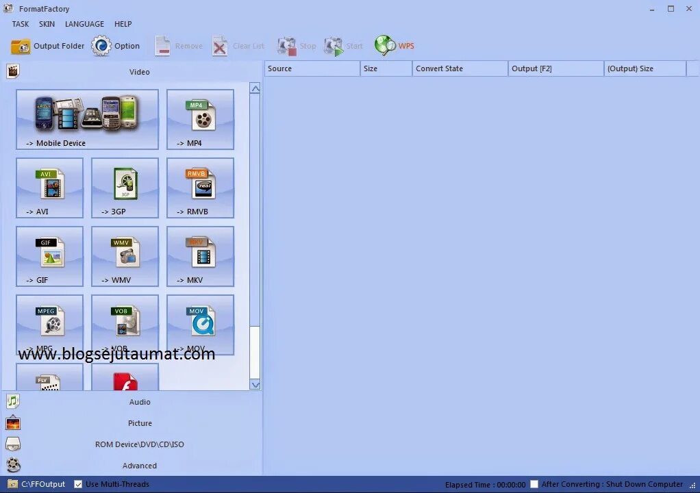Click the Audio music note icon
700x493 pixels.
(x=13, y=401)
